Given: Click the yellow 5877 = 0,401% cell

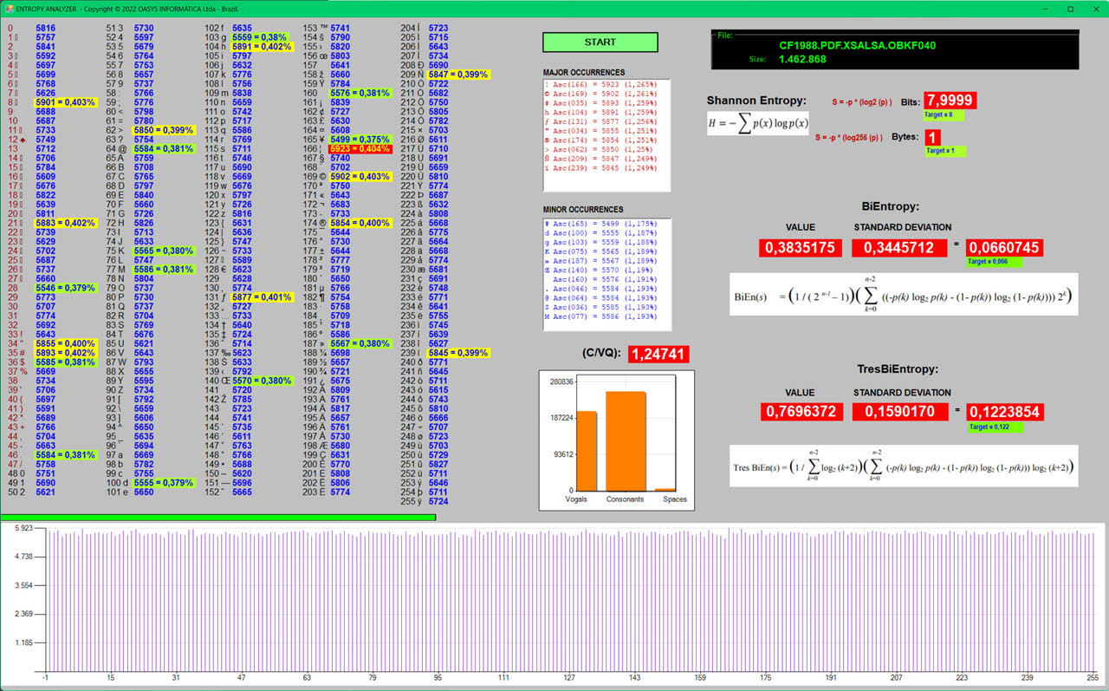Looking at the screenshot, I should pyautogui.click(x=262, y=297).
